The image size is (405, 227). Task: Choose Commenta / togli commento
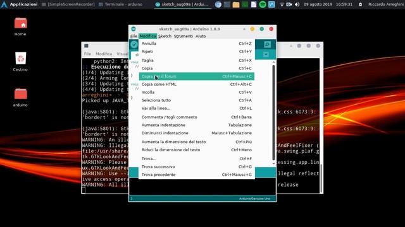click(x=197, y=117)
